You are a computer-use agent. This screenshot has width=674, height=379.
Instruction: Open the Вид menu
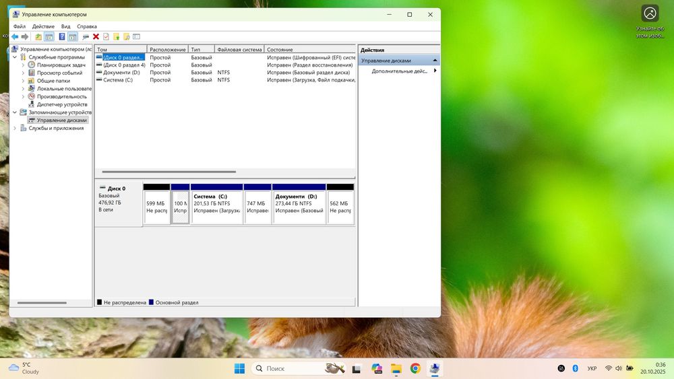coord(65,26)
